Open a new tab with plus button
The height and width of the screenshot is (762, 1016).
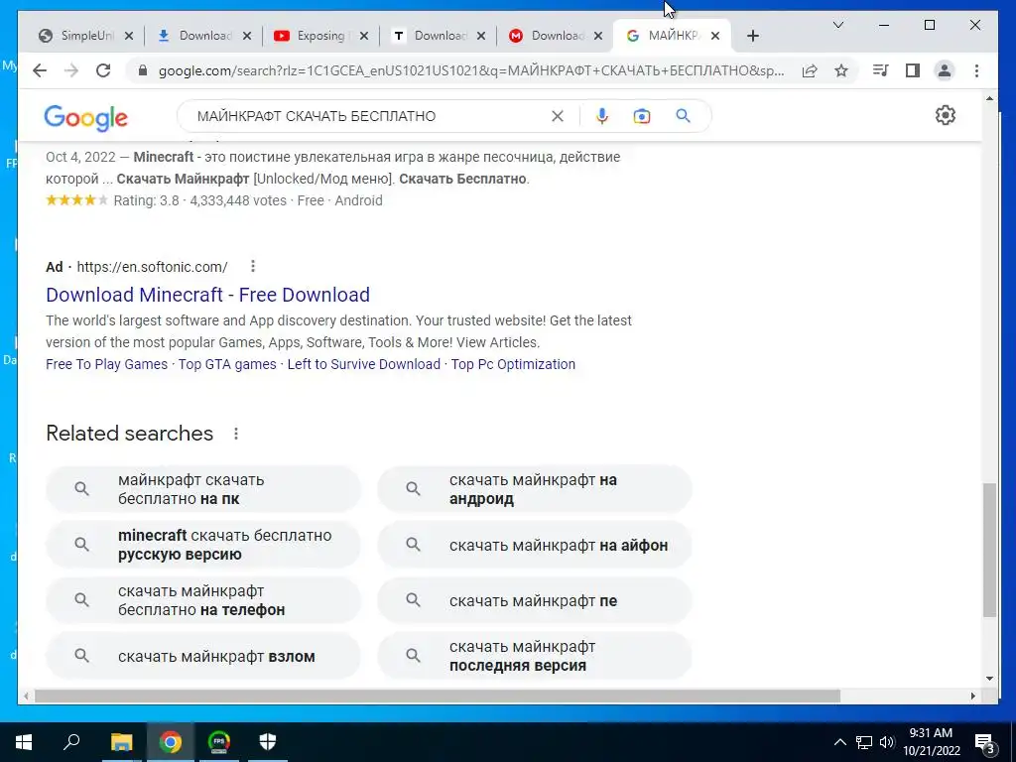(x=752, y=37)
